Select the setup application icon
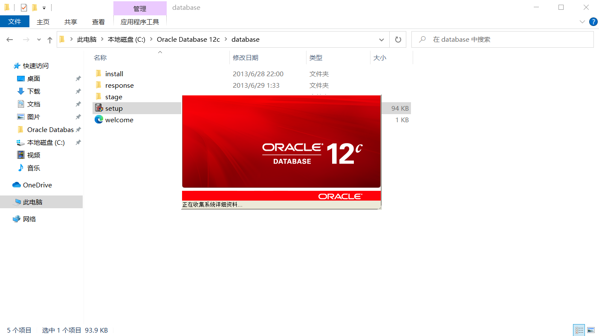The width and height of the screenshot is (599, 336). pos(98,108)
